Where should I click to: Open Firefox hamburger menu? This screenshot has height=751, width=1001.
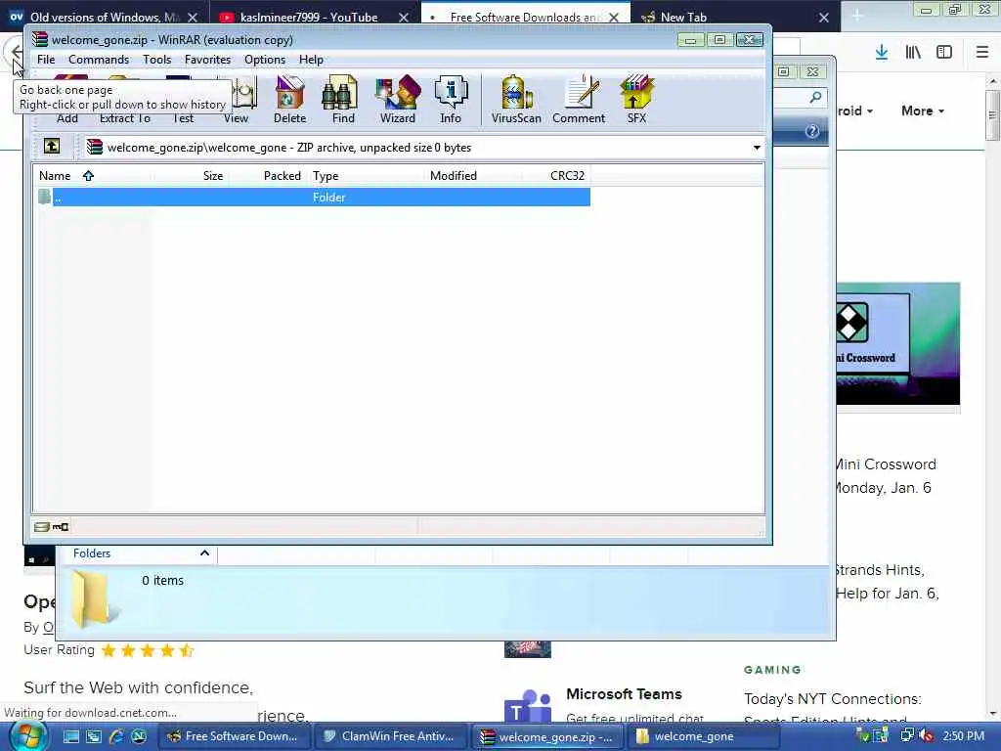pos(982,53)
